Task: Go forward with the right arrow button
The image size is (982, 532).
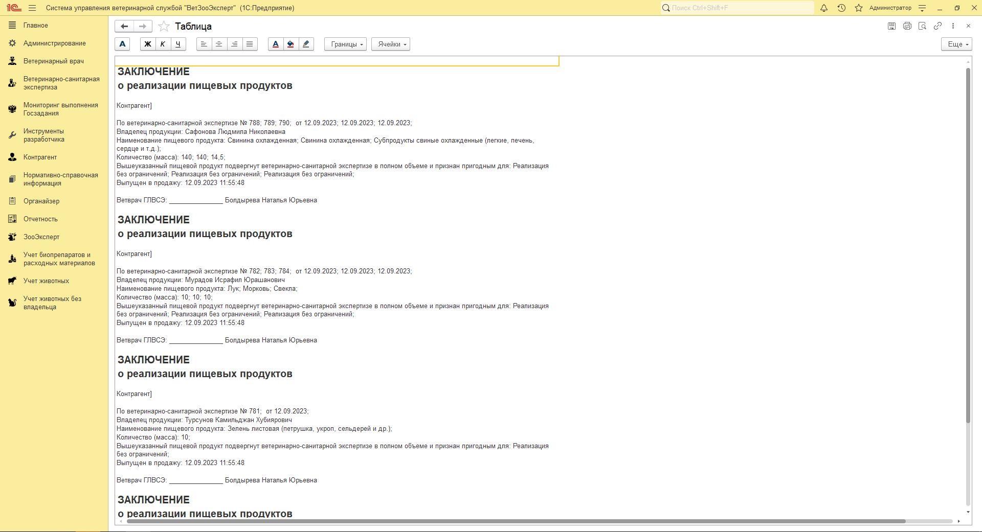Action: tap(143, 26)
